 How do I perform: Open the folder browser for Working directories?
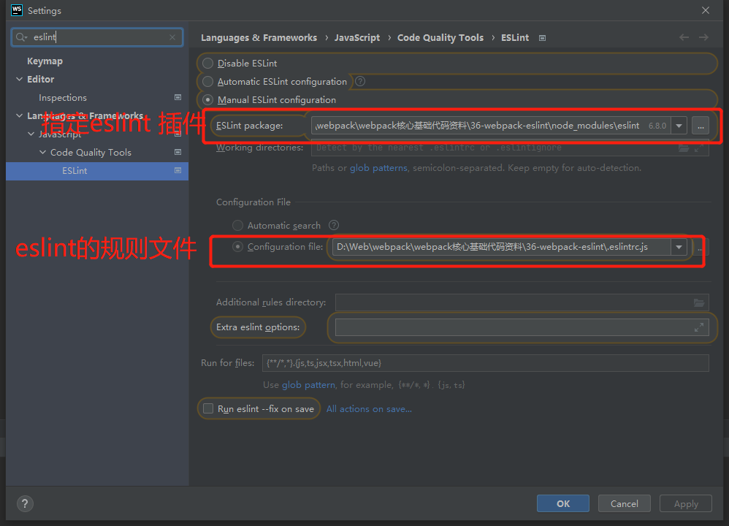pyautogui.click(x=684, y=148)
